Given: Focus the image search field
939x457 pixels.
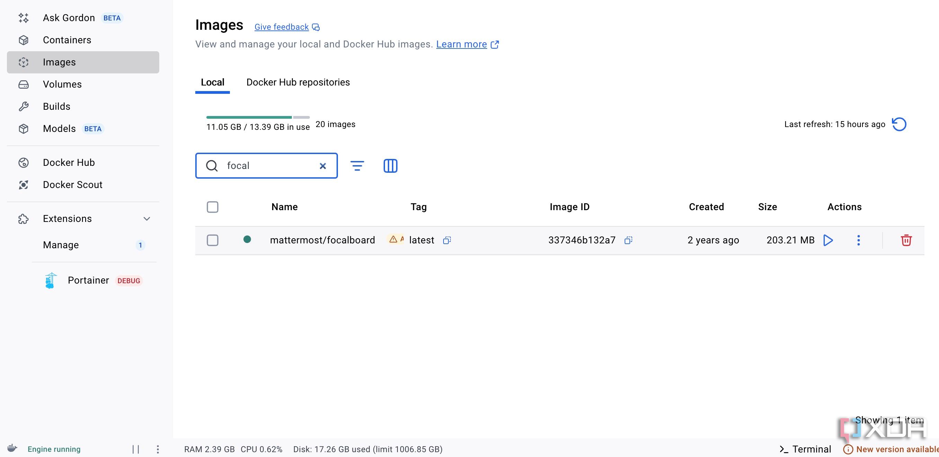Looking at the screenshot, I should pos(267,166).
